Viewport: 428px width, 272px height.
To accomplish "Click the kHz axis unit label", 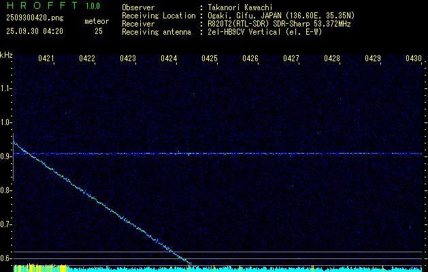I will point(6,55).
